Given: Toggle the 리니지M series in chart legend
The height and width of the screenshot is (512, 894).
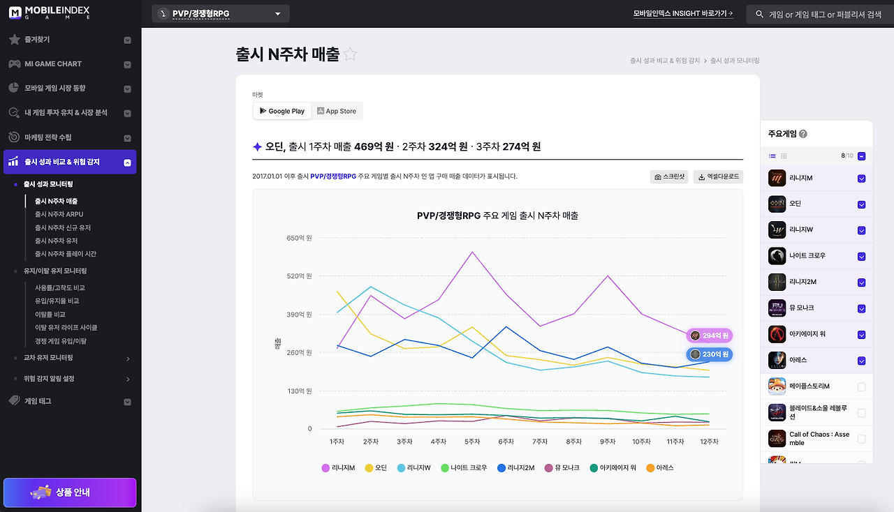Looking at the screenshot, I should point(338,467).
